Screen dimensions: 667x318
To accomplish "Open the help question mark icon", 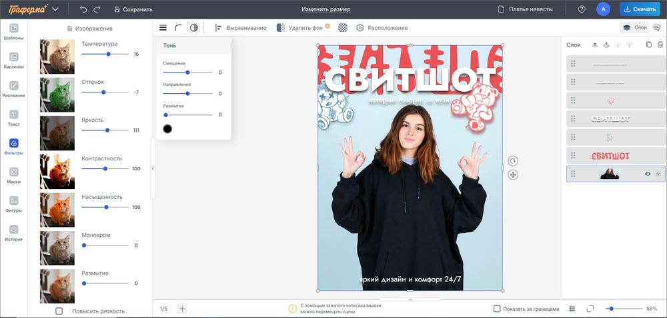I will click(582, 9).
